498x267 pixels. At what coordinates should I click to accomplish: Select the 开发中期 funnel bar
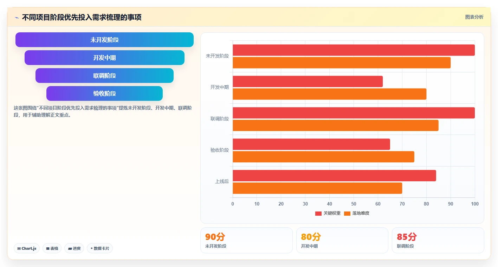click(104, 58)
